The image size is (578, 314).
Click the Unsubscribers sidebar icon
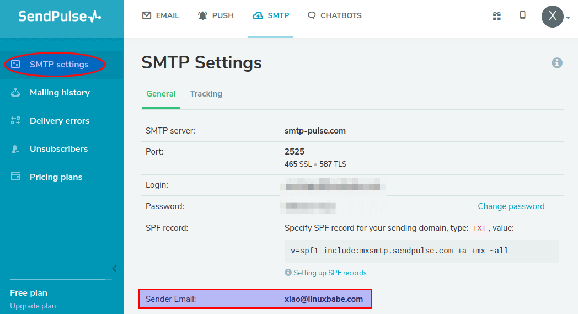[15, 149]
